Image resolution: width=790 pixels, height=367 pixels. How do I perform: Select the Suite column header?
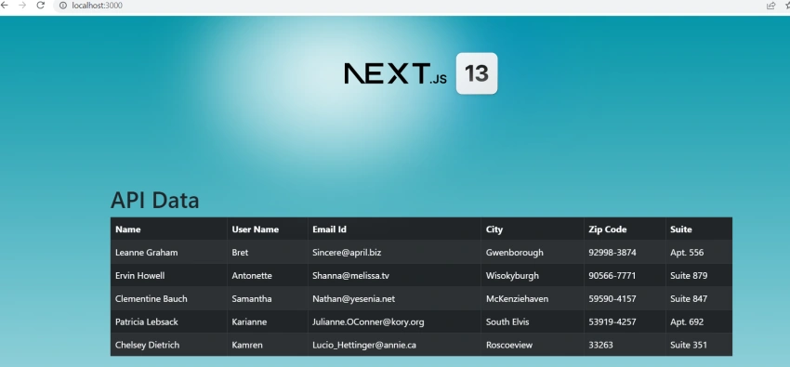699,229
